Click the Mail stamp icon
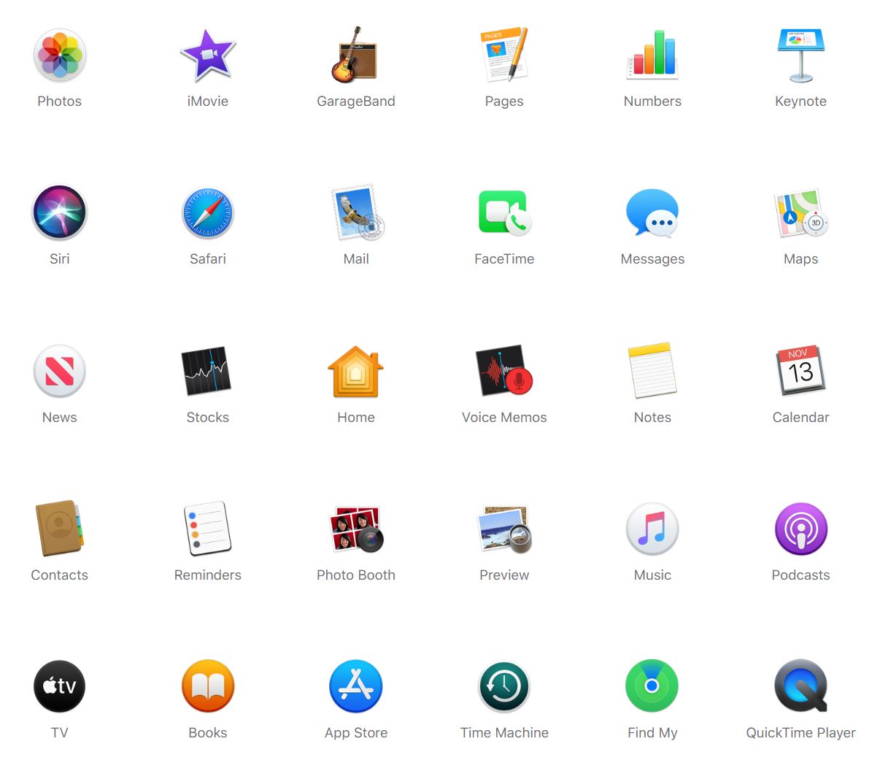 point(358,212)
